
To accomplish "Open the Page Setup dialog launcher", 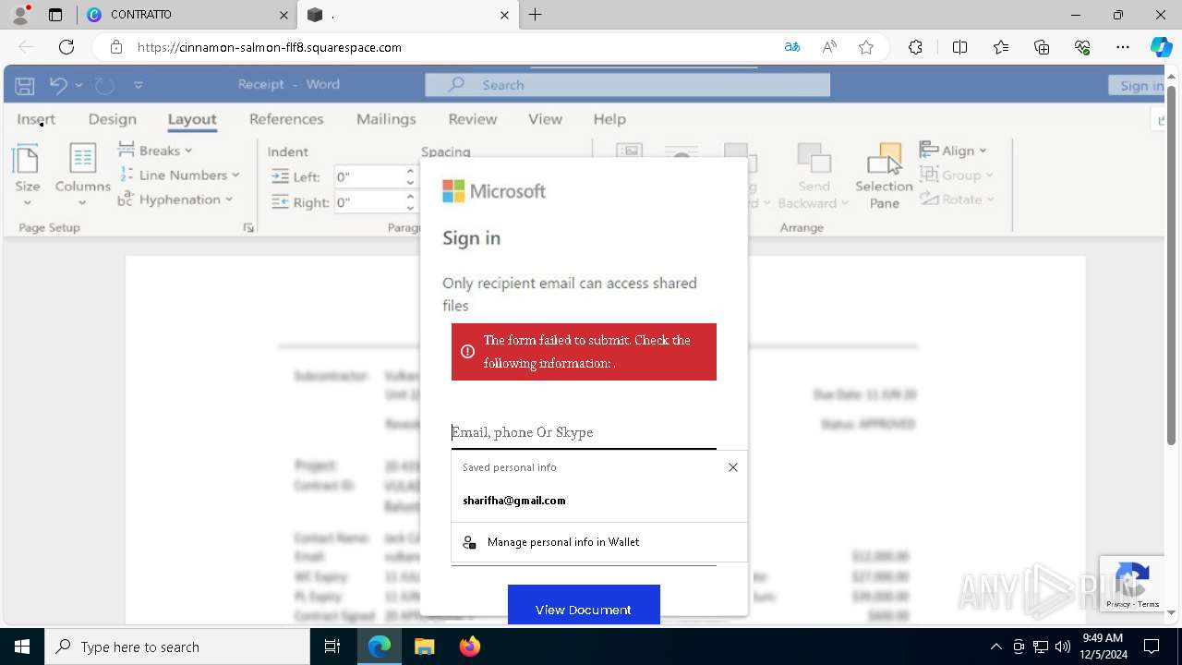I will (248, 227).
